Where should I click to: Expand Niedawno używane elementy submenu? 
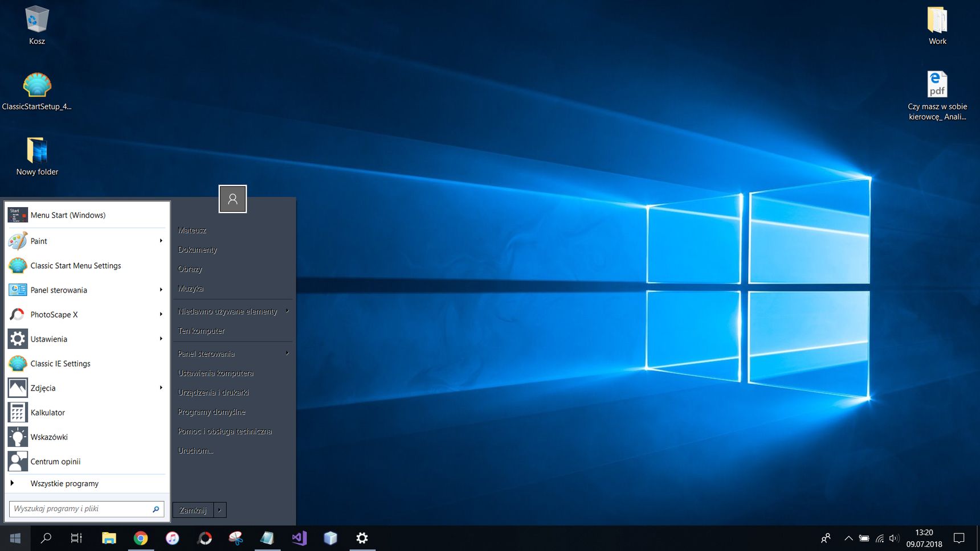pos(287,311)
